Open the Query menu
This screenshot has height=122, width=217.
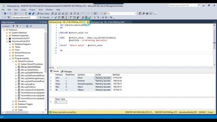[23, 10]
